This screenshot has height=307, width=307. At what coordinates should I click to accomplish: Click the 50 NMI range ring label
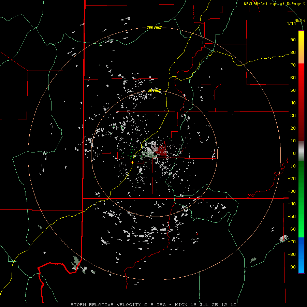[x=154, y=90]
